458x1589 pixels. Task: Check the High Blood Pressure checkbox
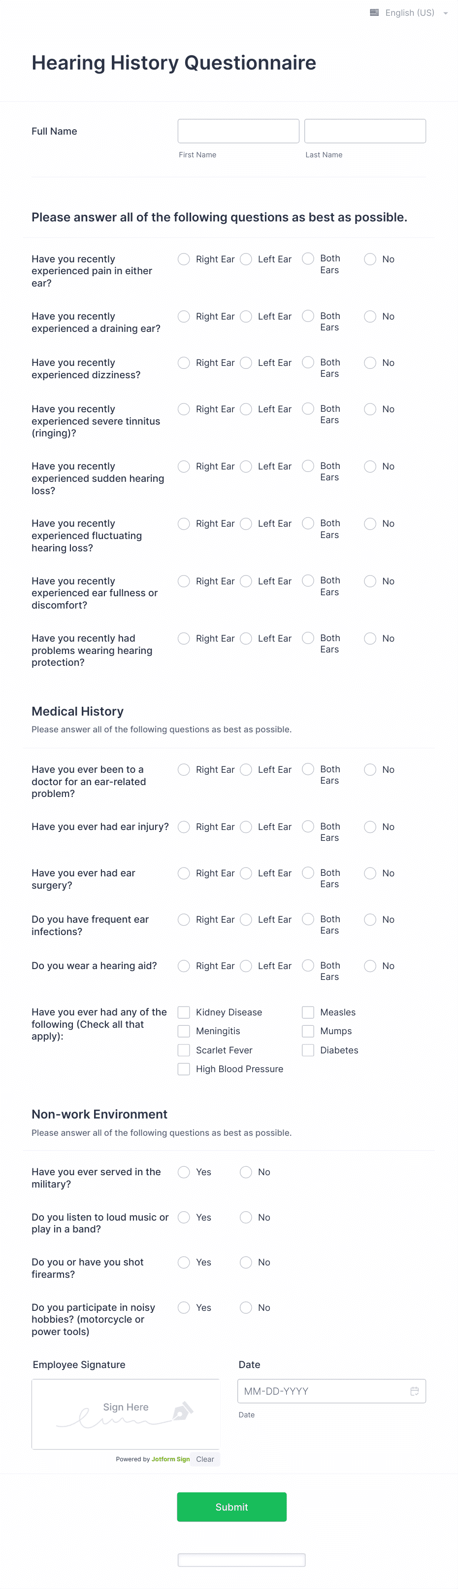pyautogui.click(x=183, y=1069)
